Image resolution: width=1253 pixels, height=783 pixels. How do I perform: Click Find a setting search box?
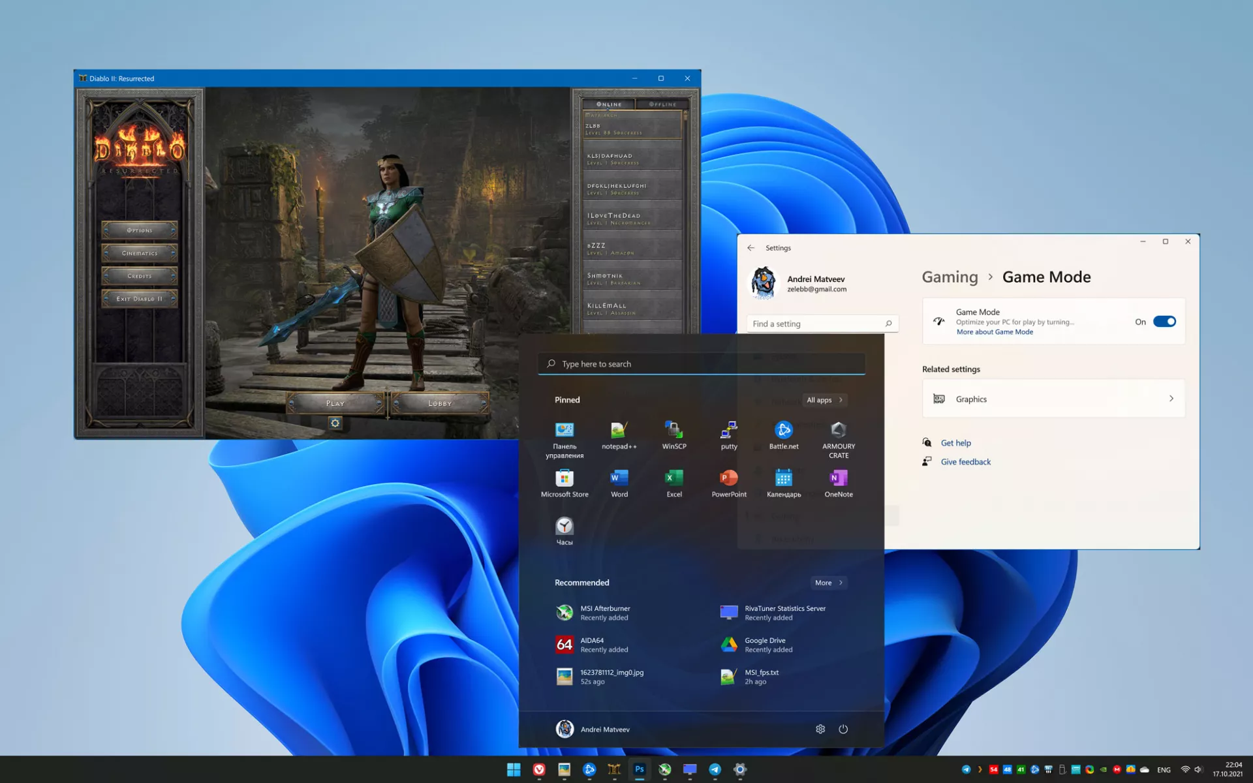pyautogui.click(x=822, y=324)
